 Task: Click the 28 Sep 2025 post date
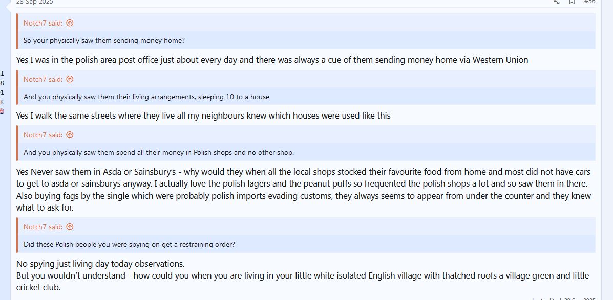tap(34, 2)
